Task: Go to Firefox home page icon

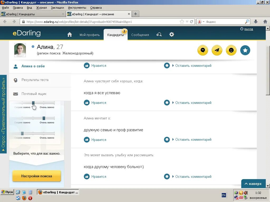Action: [265, 22]
